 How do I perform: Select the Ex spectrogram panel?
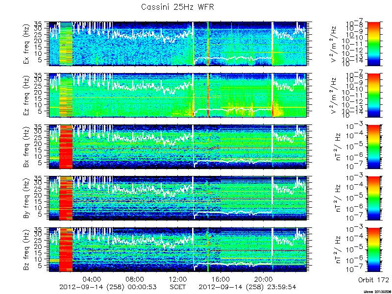click(x=178, y=44)
